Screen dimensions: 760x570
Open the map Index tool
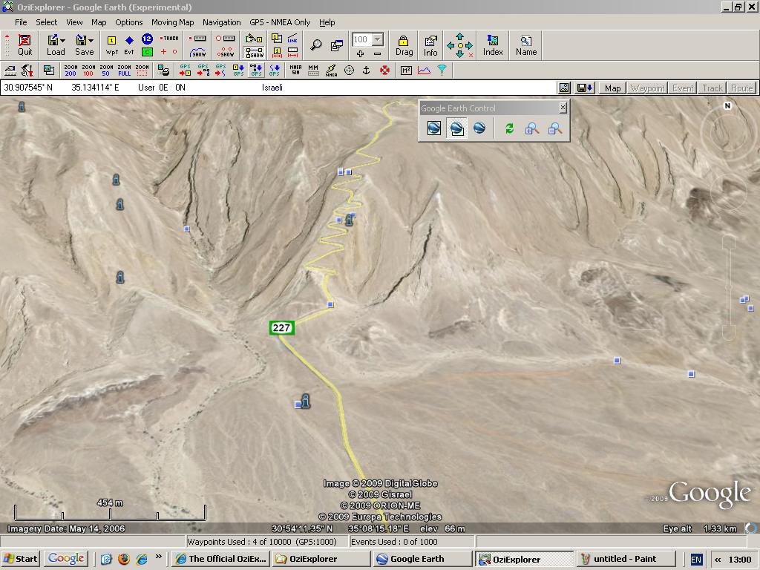493,45
